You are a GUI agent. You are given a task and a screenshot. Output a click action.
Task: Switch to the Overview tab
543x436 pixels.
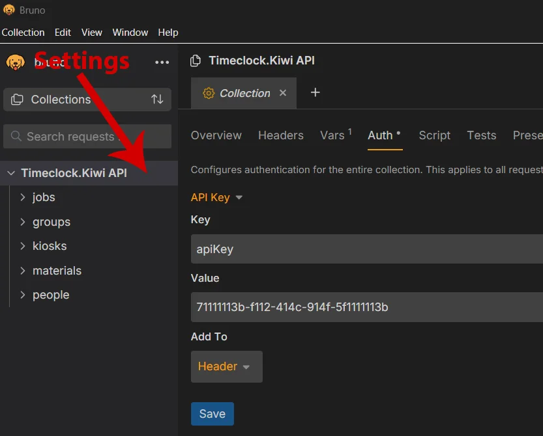coord(216,135)
